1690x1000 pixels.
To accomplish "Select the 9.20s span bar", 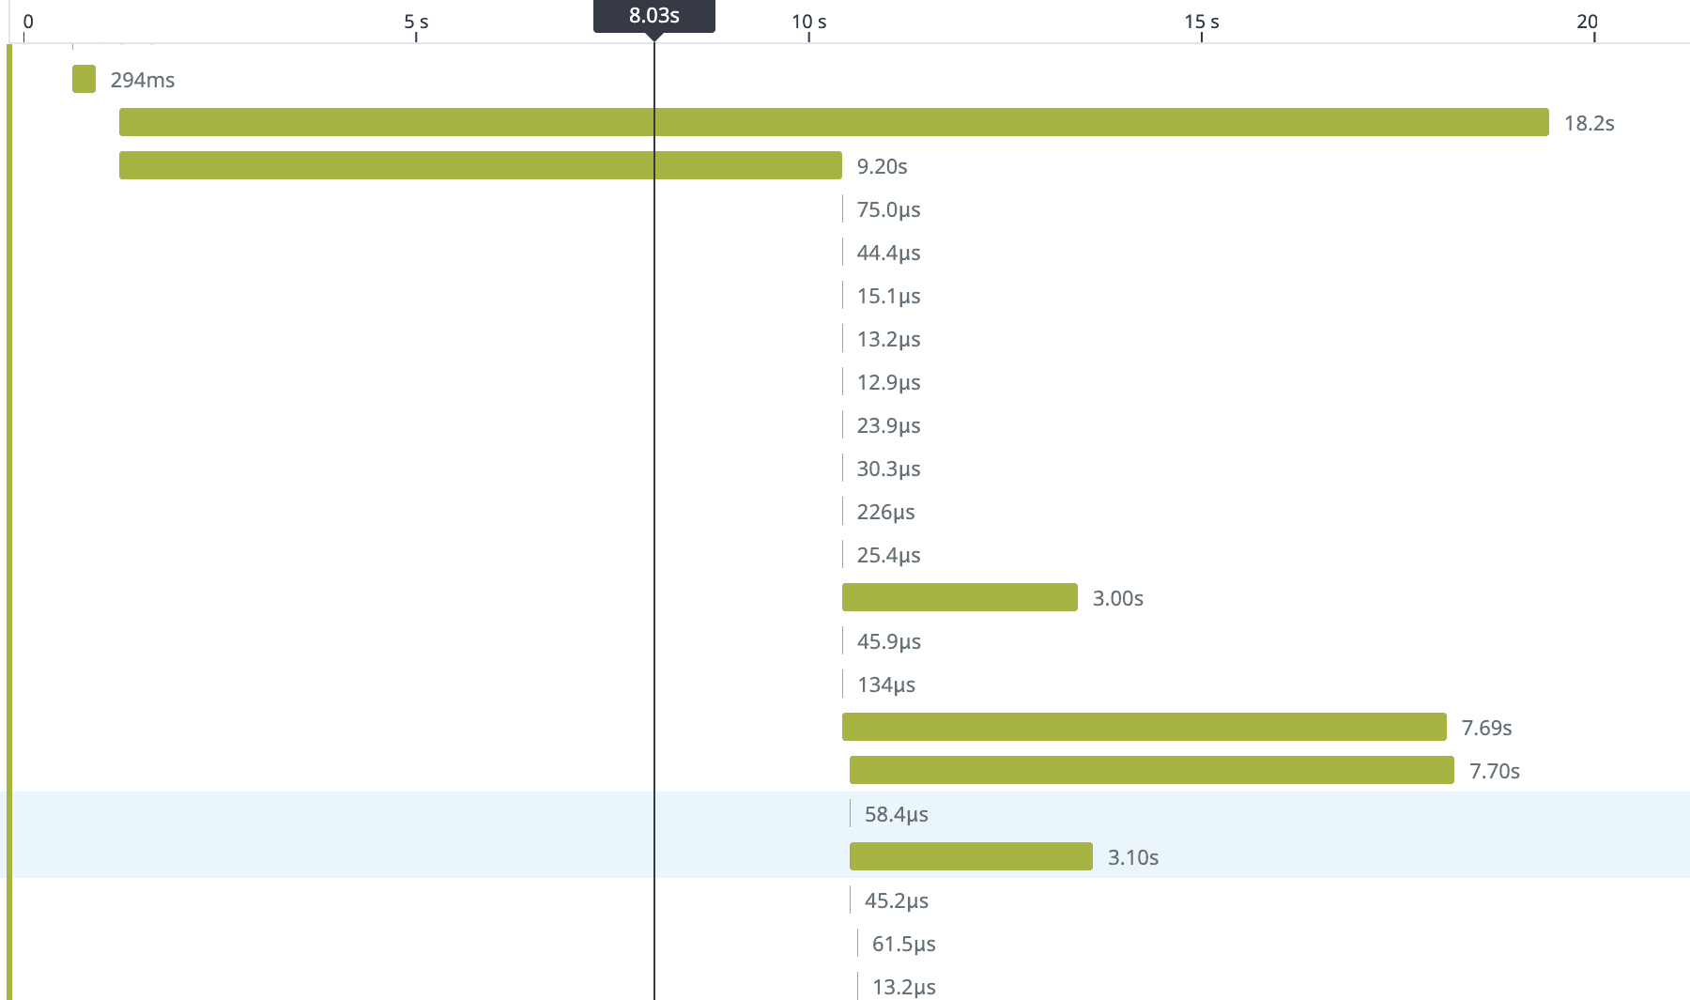I will click(x=480, y=165).
